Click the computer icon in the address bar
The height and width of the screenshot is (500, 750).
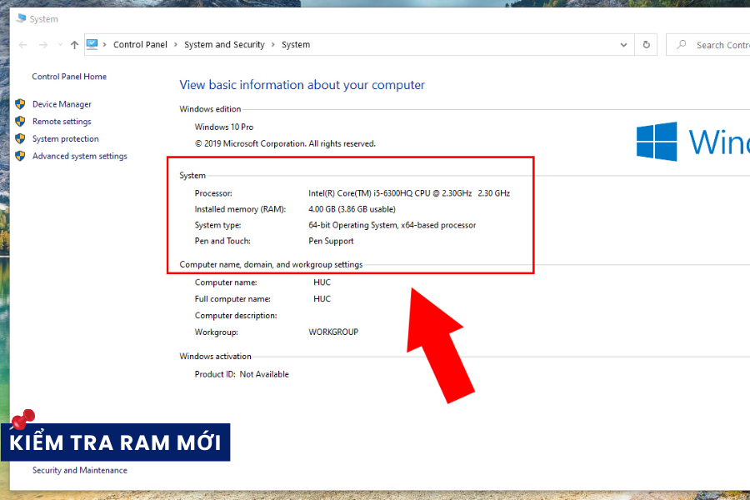93,44
